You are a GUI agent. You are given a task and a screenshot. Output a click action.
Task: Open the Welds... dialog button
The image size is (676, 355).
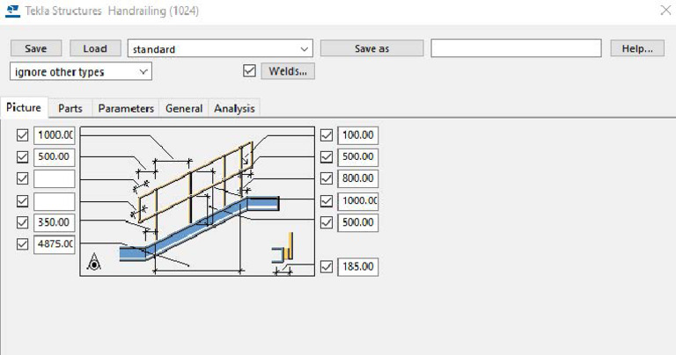[288, 71]
